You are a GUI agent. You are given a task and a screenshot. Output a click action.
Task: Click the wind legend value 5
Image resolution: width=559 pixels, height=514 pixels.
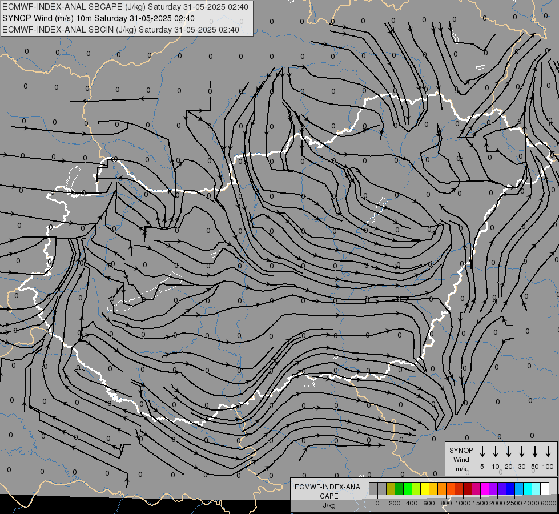pyautogui.click(x=482, y=467)
